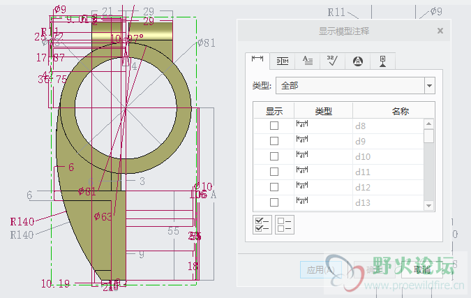Viewport: 471px width, 298px height.
Task: Select the d9 name cell
Action: (x=388, y=141)
